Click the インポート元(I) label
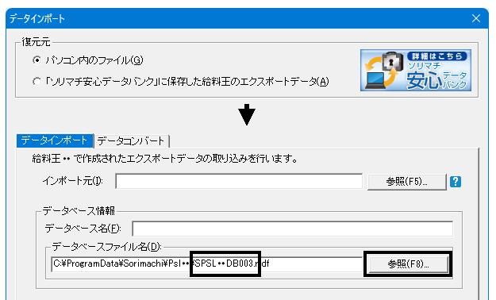Screen dimensions: 496x300 [73, 181]
